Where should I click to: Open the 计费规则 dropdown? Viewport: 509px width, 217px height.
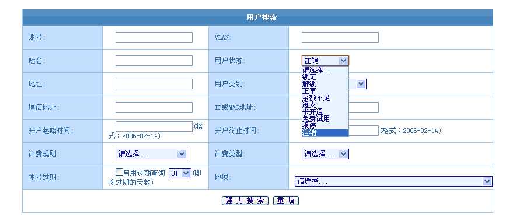pyautogui.click(x=151, y=154)
